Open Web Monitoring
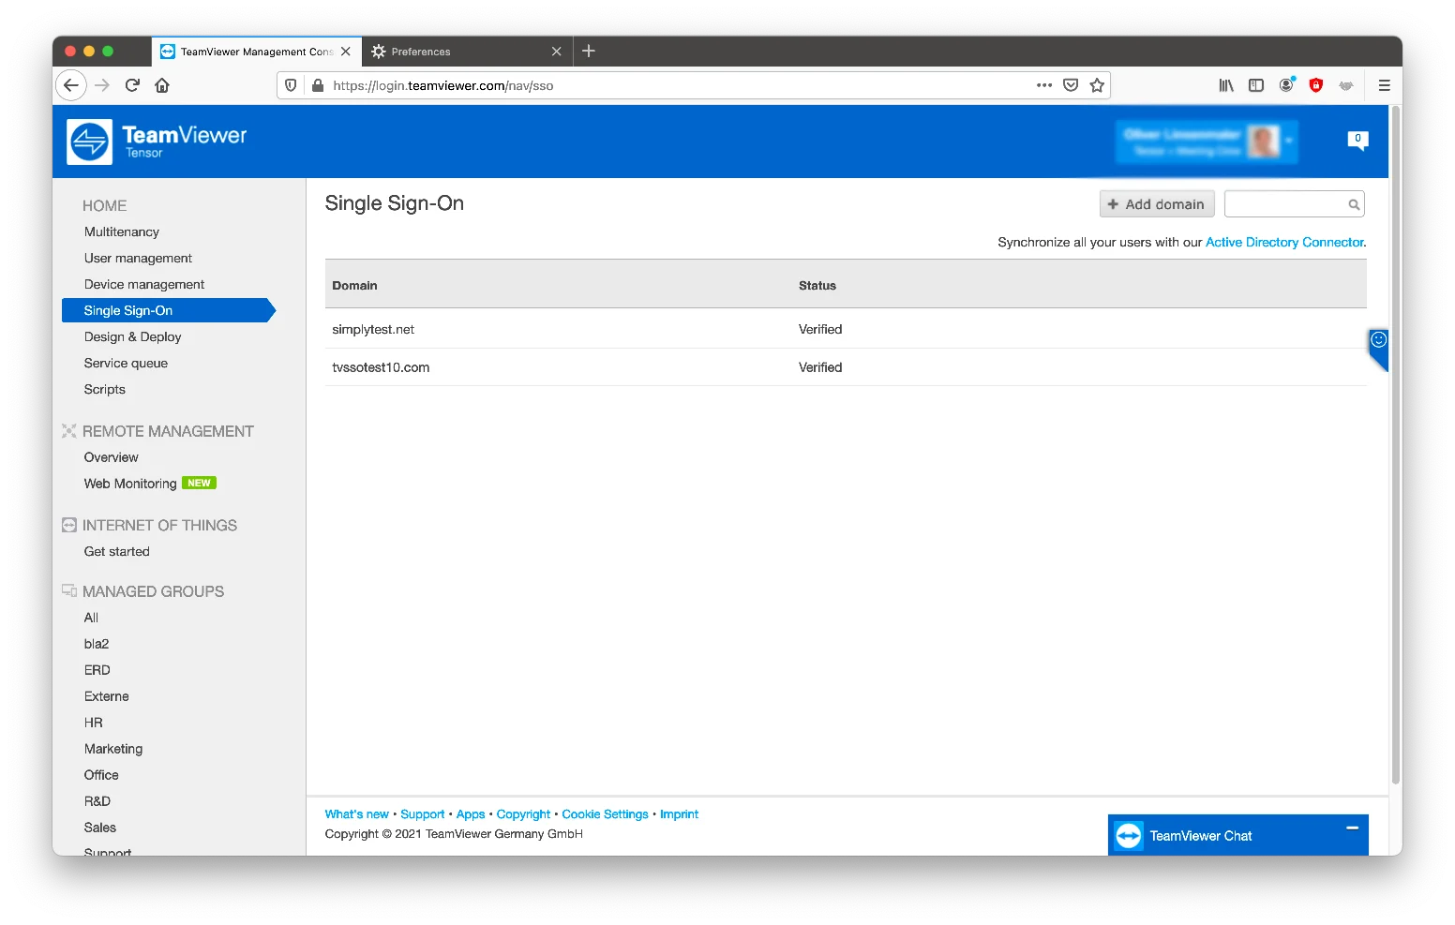The image size is (1455, 925). (x=130, y=484)
